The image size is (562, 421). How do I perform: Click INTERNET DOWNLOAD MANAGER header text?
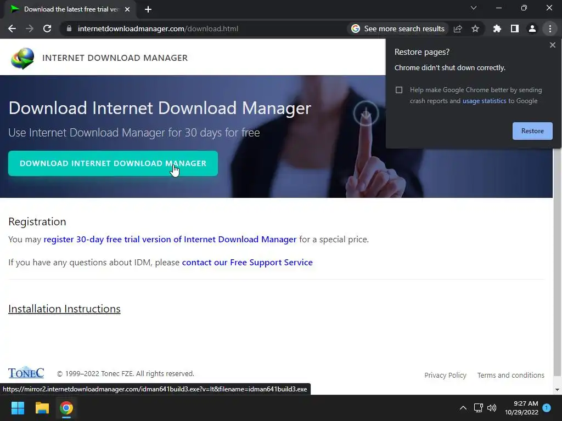115,58
